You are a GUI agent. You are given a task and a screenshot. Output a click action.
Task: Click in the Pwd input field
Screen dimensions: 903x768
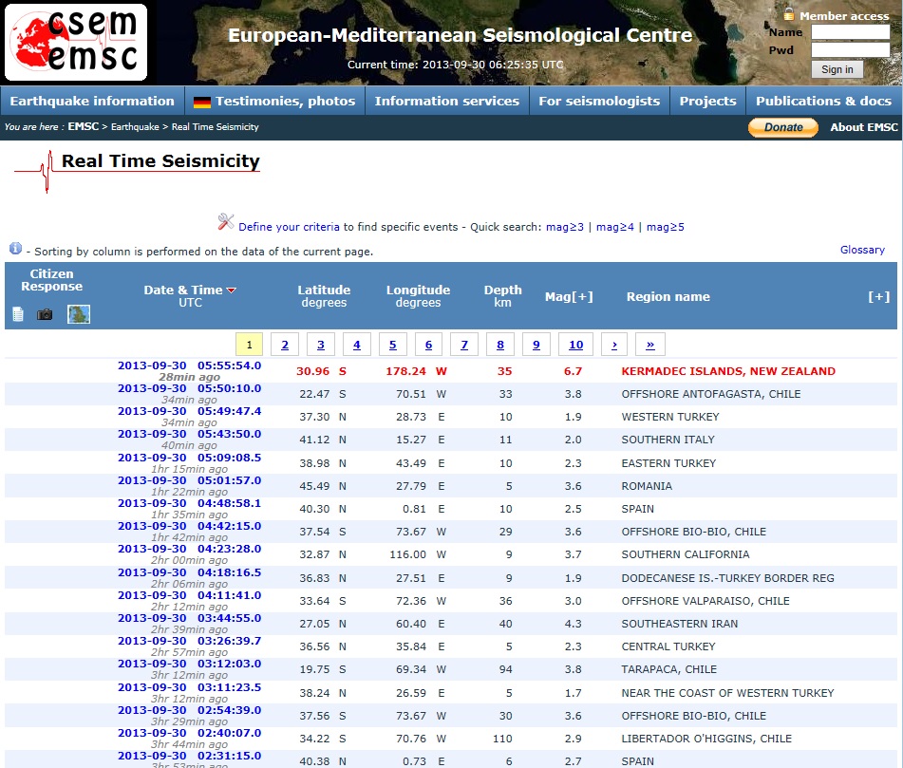tap(851, 50)
